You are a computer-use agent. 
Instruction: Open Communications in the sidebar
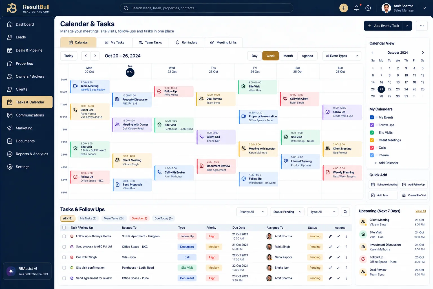pyautogui.click(x=27, y=115)
